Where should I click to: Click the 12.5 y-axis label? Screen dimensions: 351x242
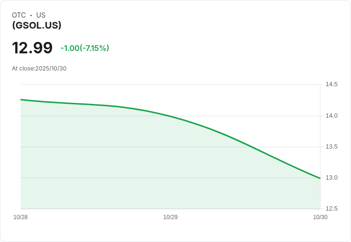coord(331,209)
